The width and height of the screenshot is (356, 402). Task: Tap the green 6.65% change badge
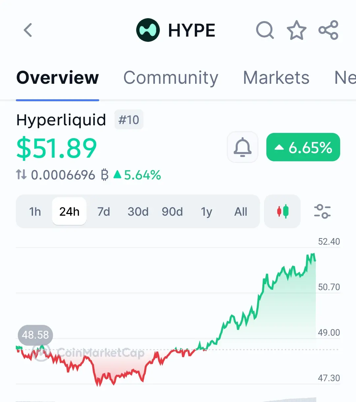pos(303,147)
